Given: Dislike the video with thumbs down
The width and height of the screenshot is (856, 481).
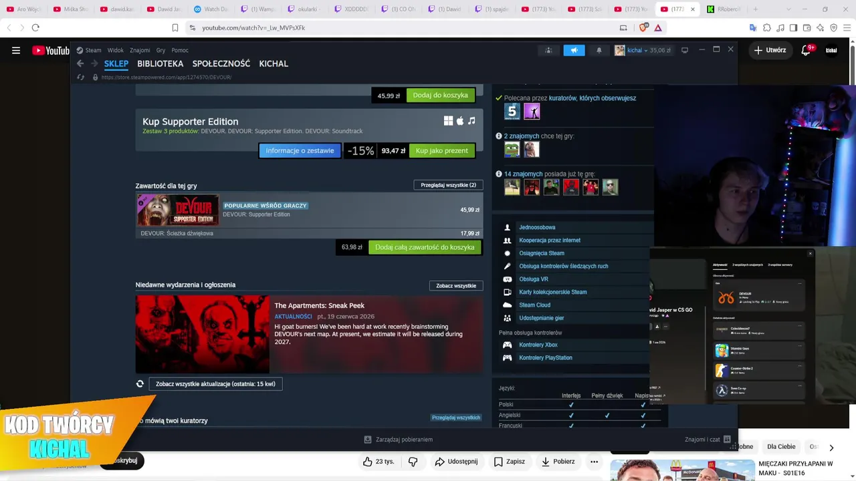Looking at the screenshot, I should 413,462.
